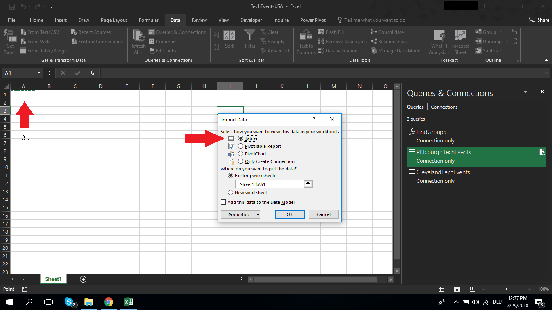
Task: Cancel the Import Data dialog
Action: [323, 214]
